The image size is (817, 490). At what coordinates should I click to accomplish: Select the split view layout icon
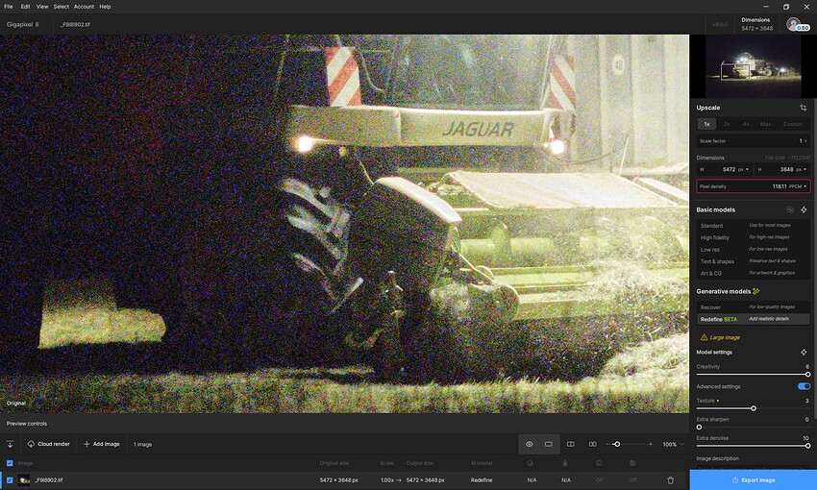click(571, 444)
